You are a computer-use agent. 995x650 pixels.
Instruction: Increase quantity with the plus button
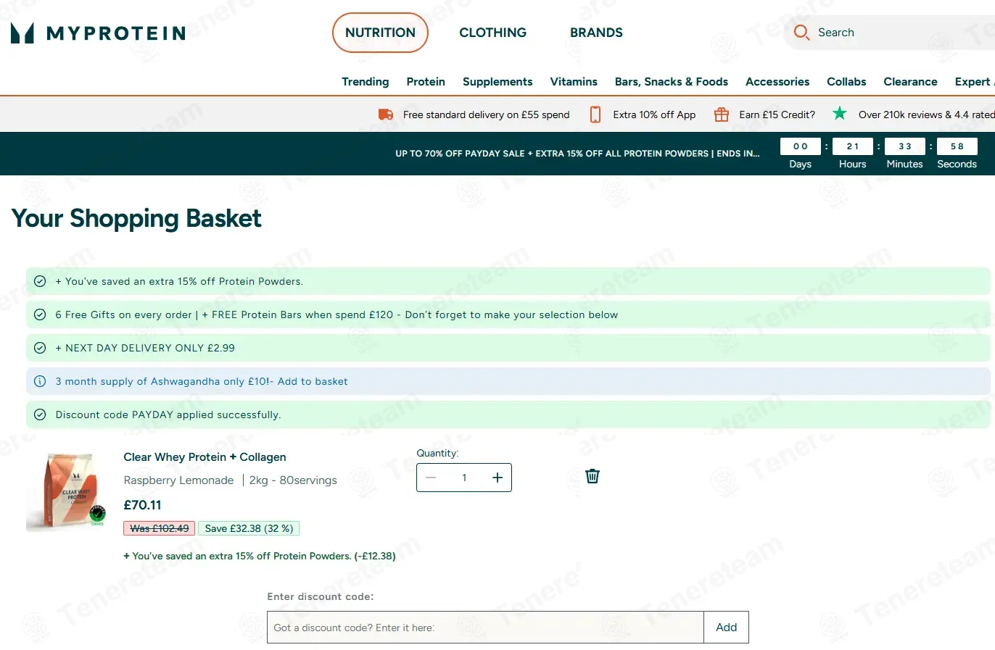498,478
